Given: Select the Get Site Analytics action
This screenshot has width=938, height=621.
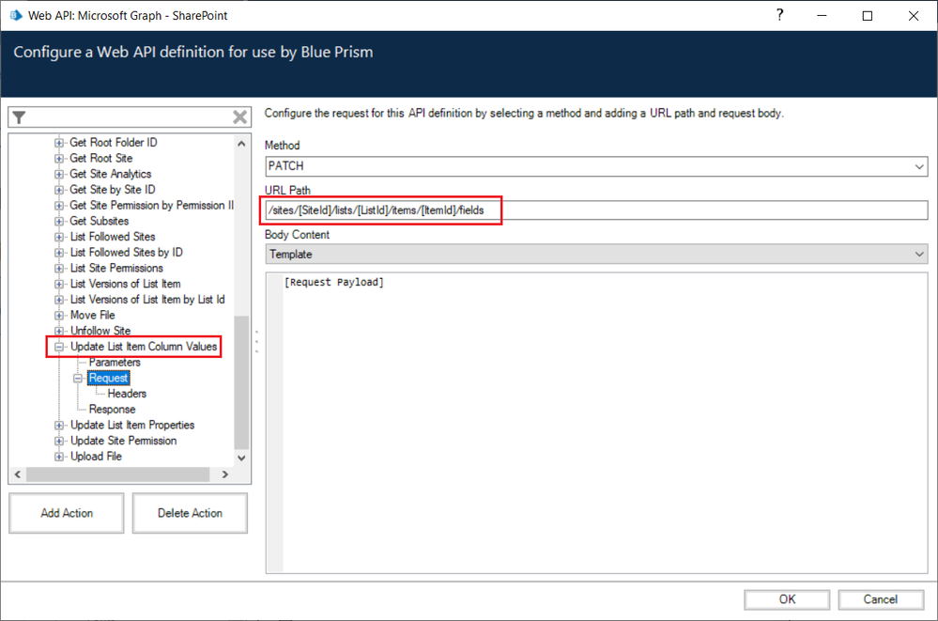Looking at the screenshot, I should click(x=110, y=174).
